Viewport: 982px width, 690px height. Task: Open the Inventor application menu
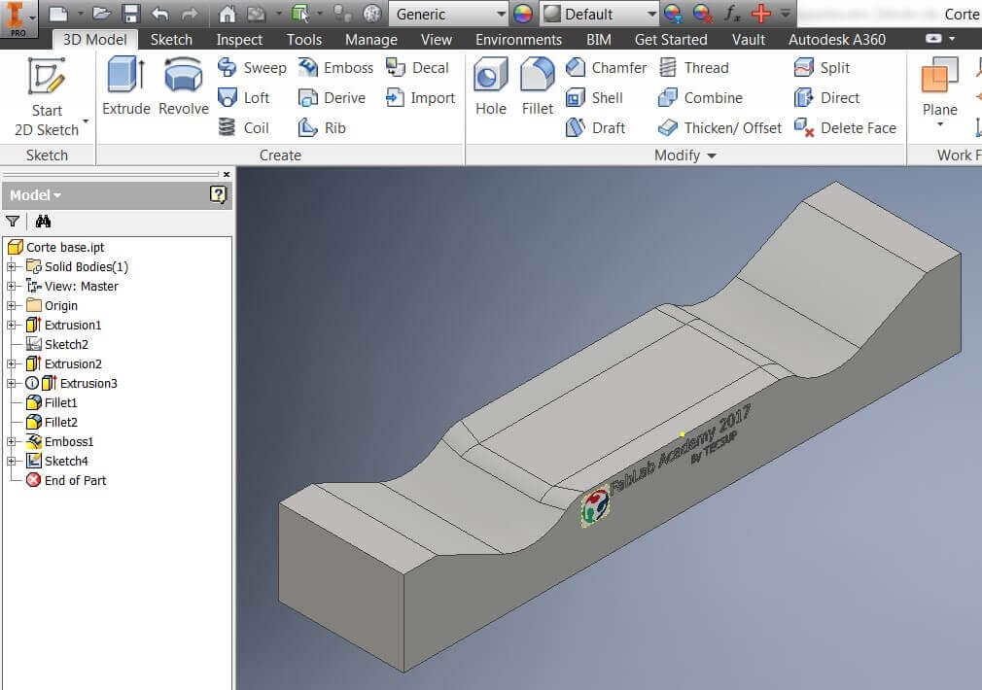tap(18, 17)
